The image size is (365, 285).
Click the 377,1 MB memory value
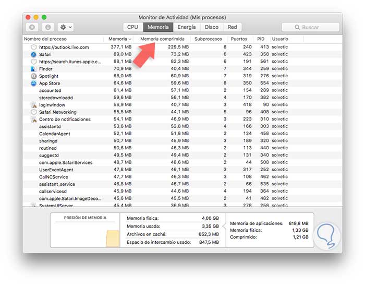pyautogui.click(x=121, y=47)
